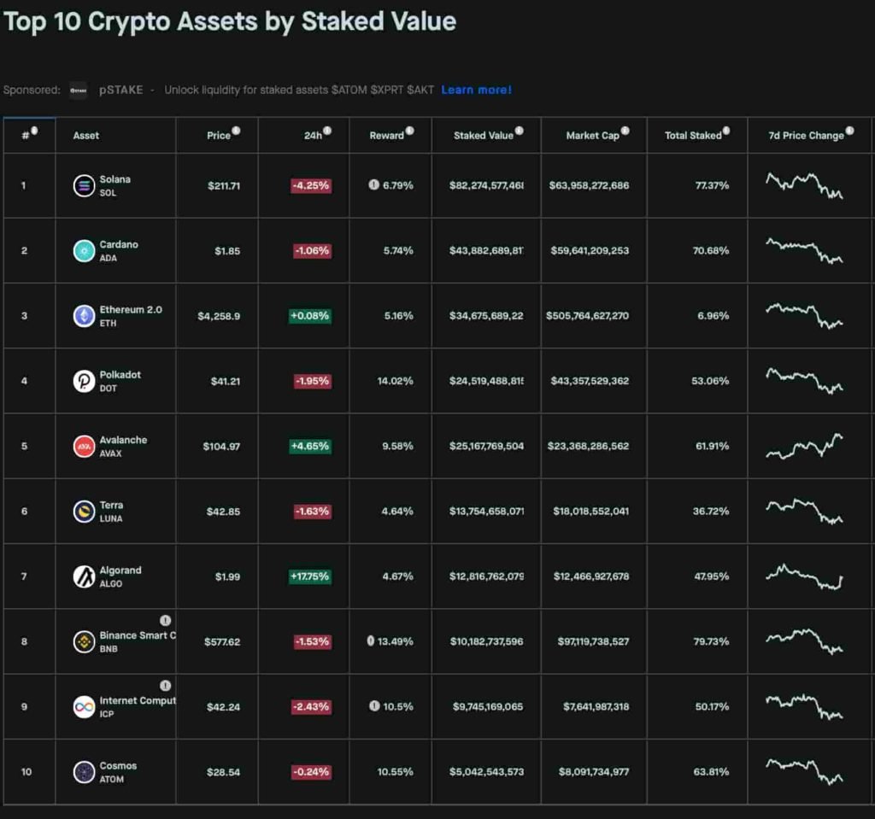The height and width of the screenshot is (819, 875).
Task: Click the Cardano ADA coin icon
Action: coord(83,250)
